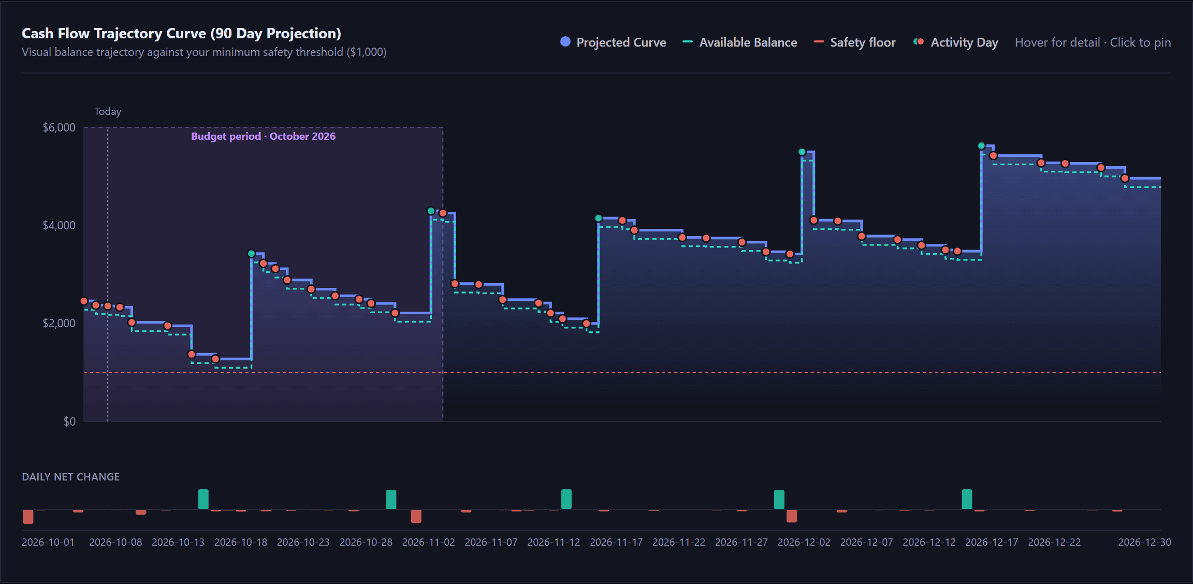1193x584 pixels.
Task: Click the subtitle mentioning safety threshold ($1,000)
Action: 204,52
